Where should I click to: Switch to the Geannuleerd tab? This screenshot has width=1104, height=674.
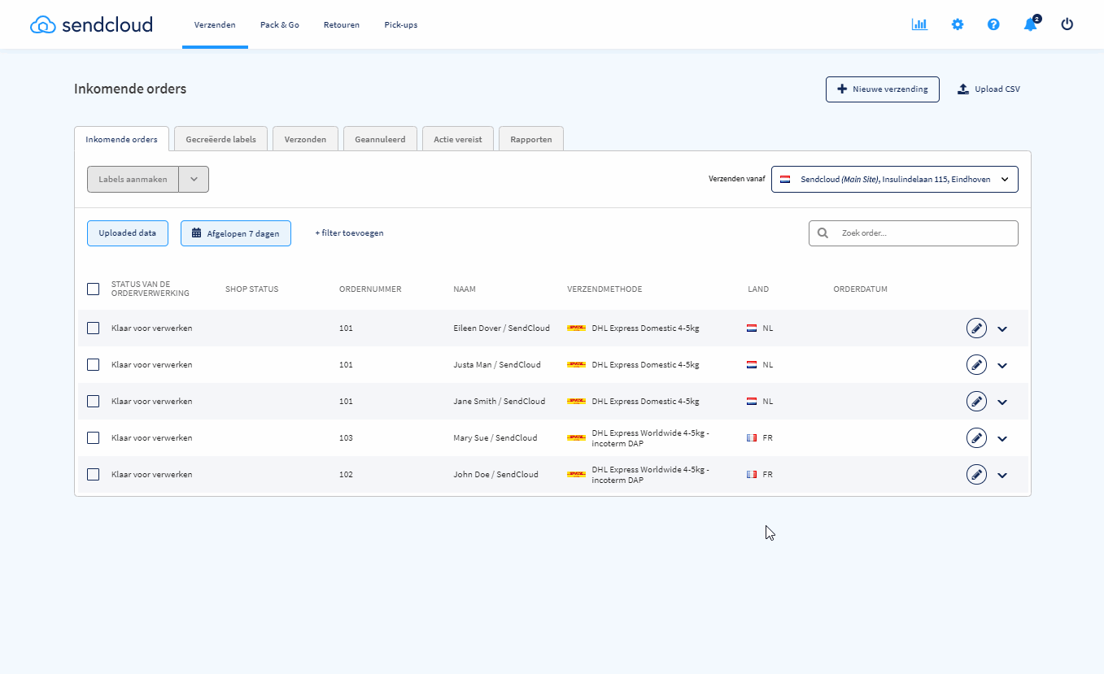coord(380,139)
